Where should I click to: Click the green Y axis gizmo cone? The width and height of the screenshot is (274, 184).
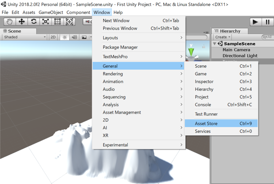click(x=191, y=51)
